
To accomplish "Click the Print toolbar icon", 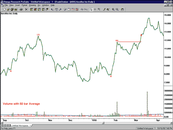I will pos(21,9).
